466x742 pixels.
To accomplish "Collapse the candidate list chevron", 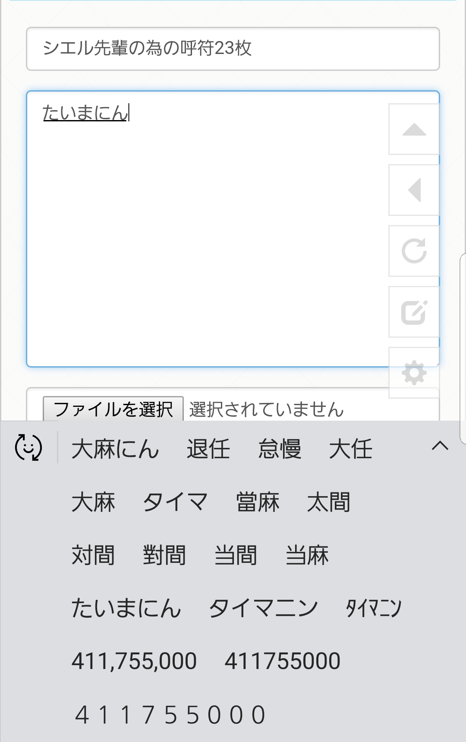I will click(x=440, y=446).
